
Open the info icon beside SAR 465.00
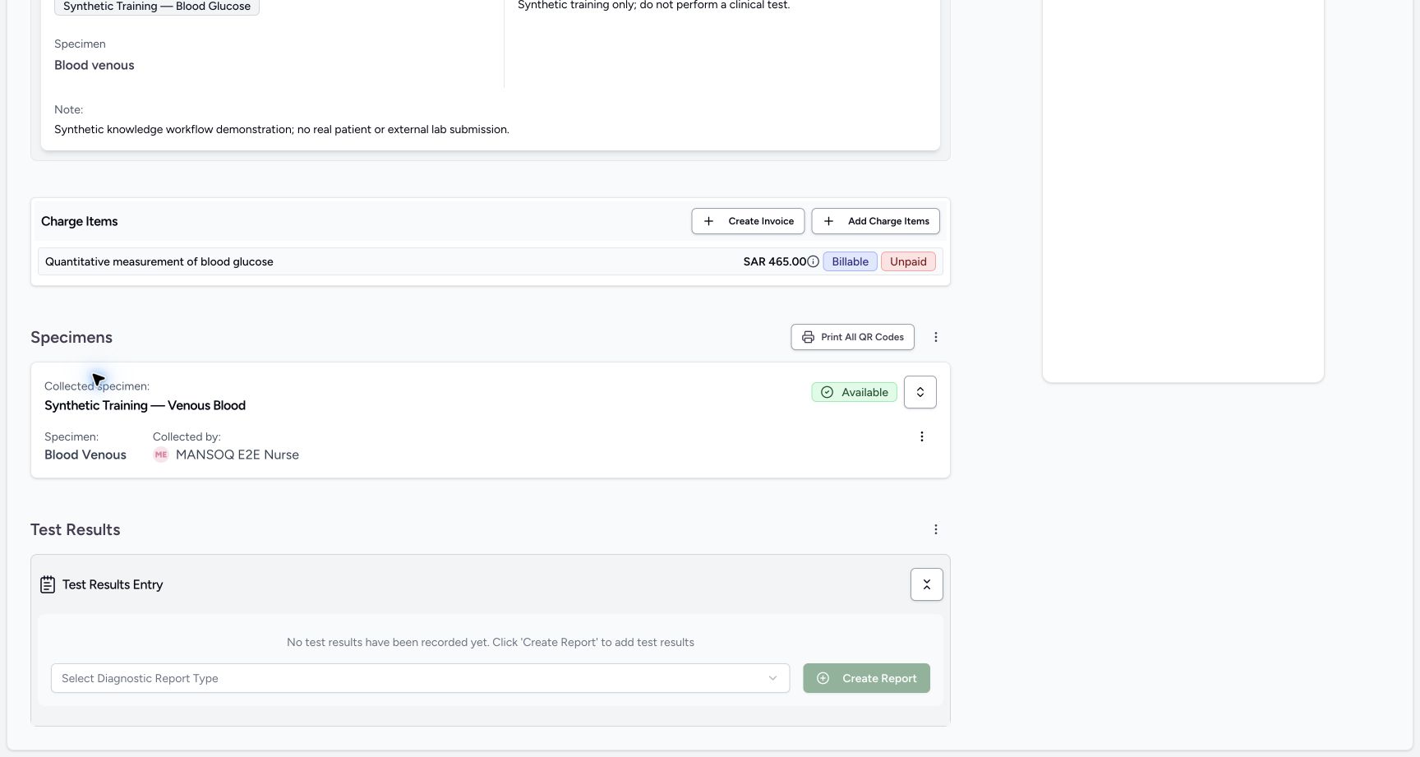tap(813, 261)
